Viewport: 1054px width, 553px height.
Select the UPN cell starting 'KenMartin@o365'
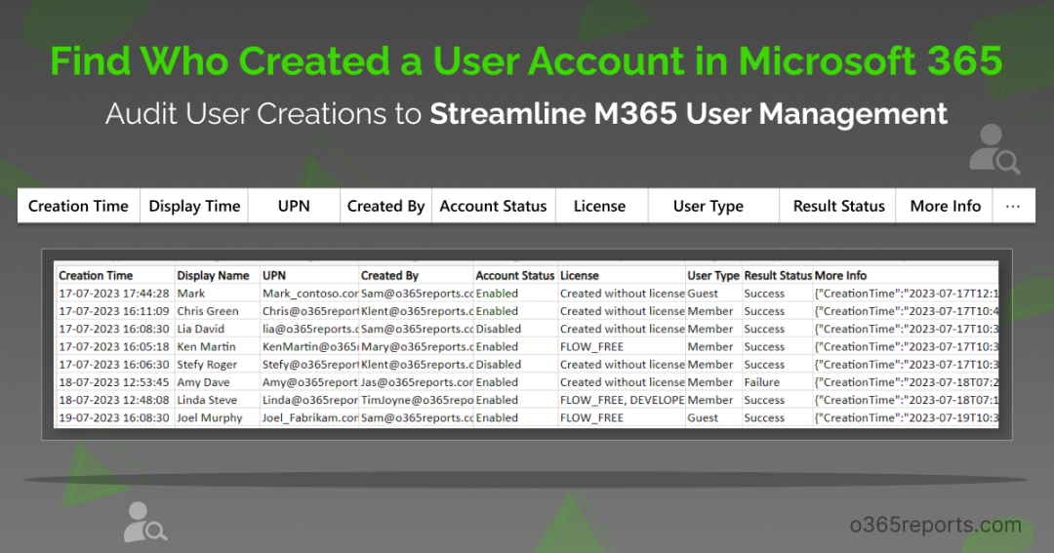pyautogui.click(x=310, y=346)
